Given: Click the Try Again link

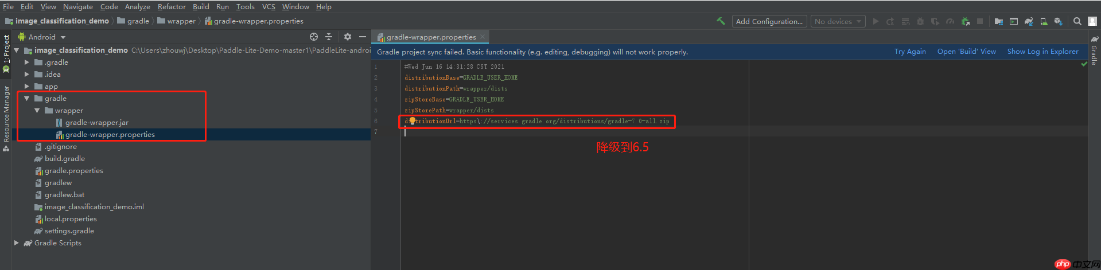Looking at the screenshot, I should click(910, 52).
